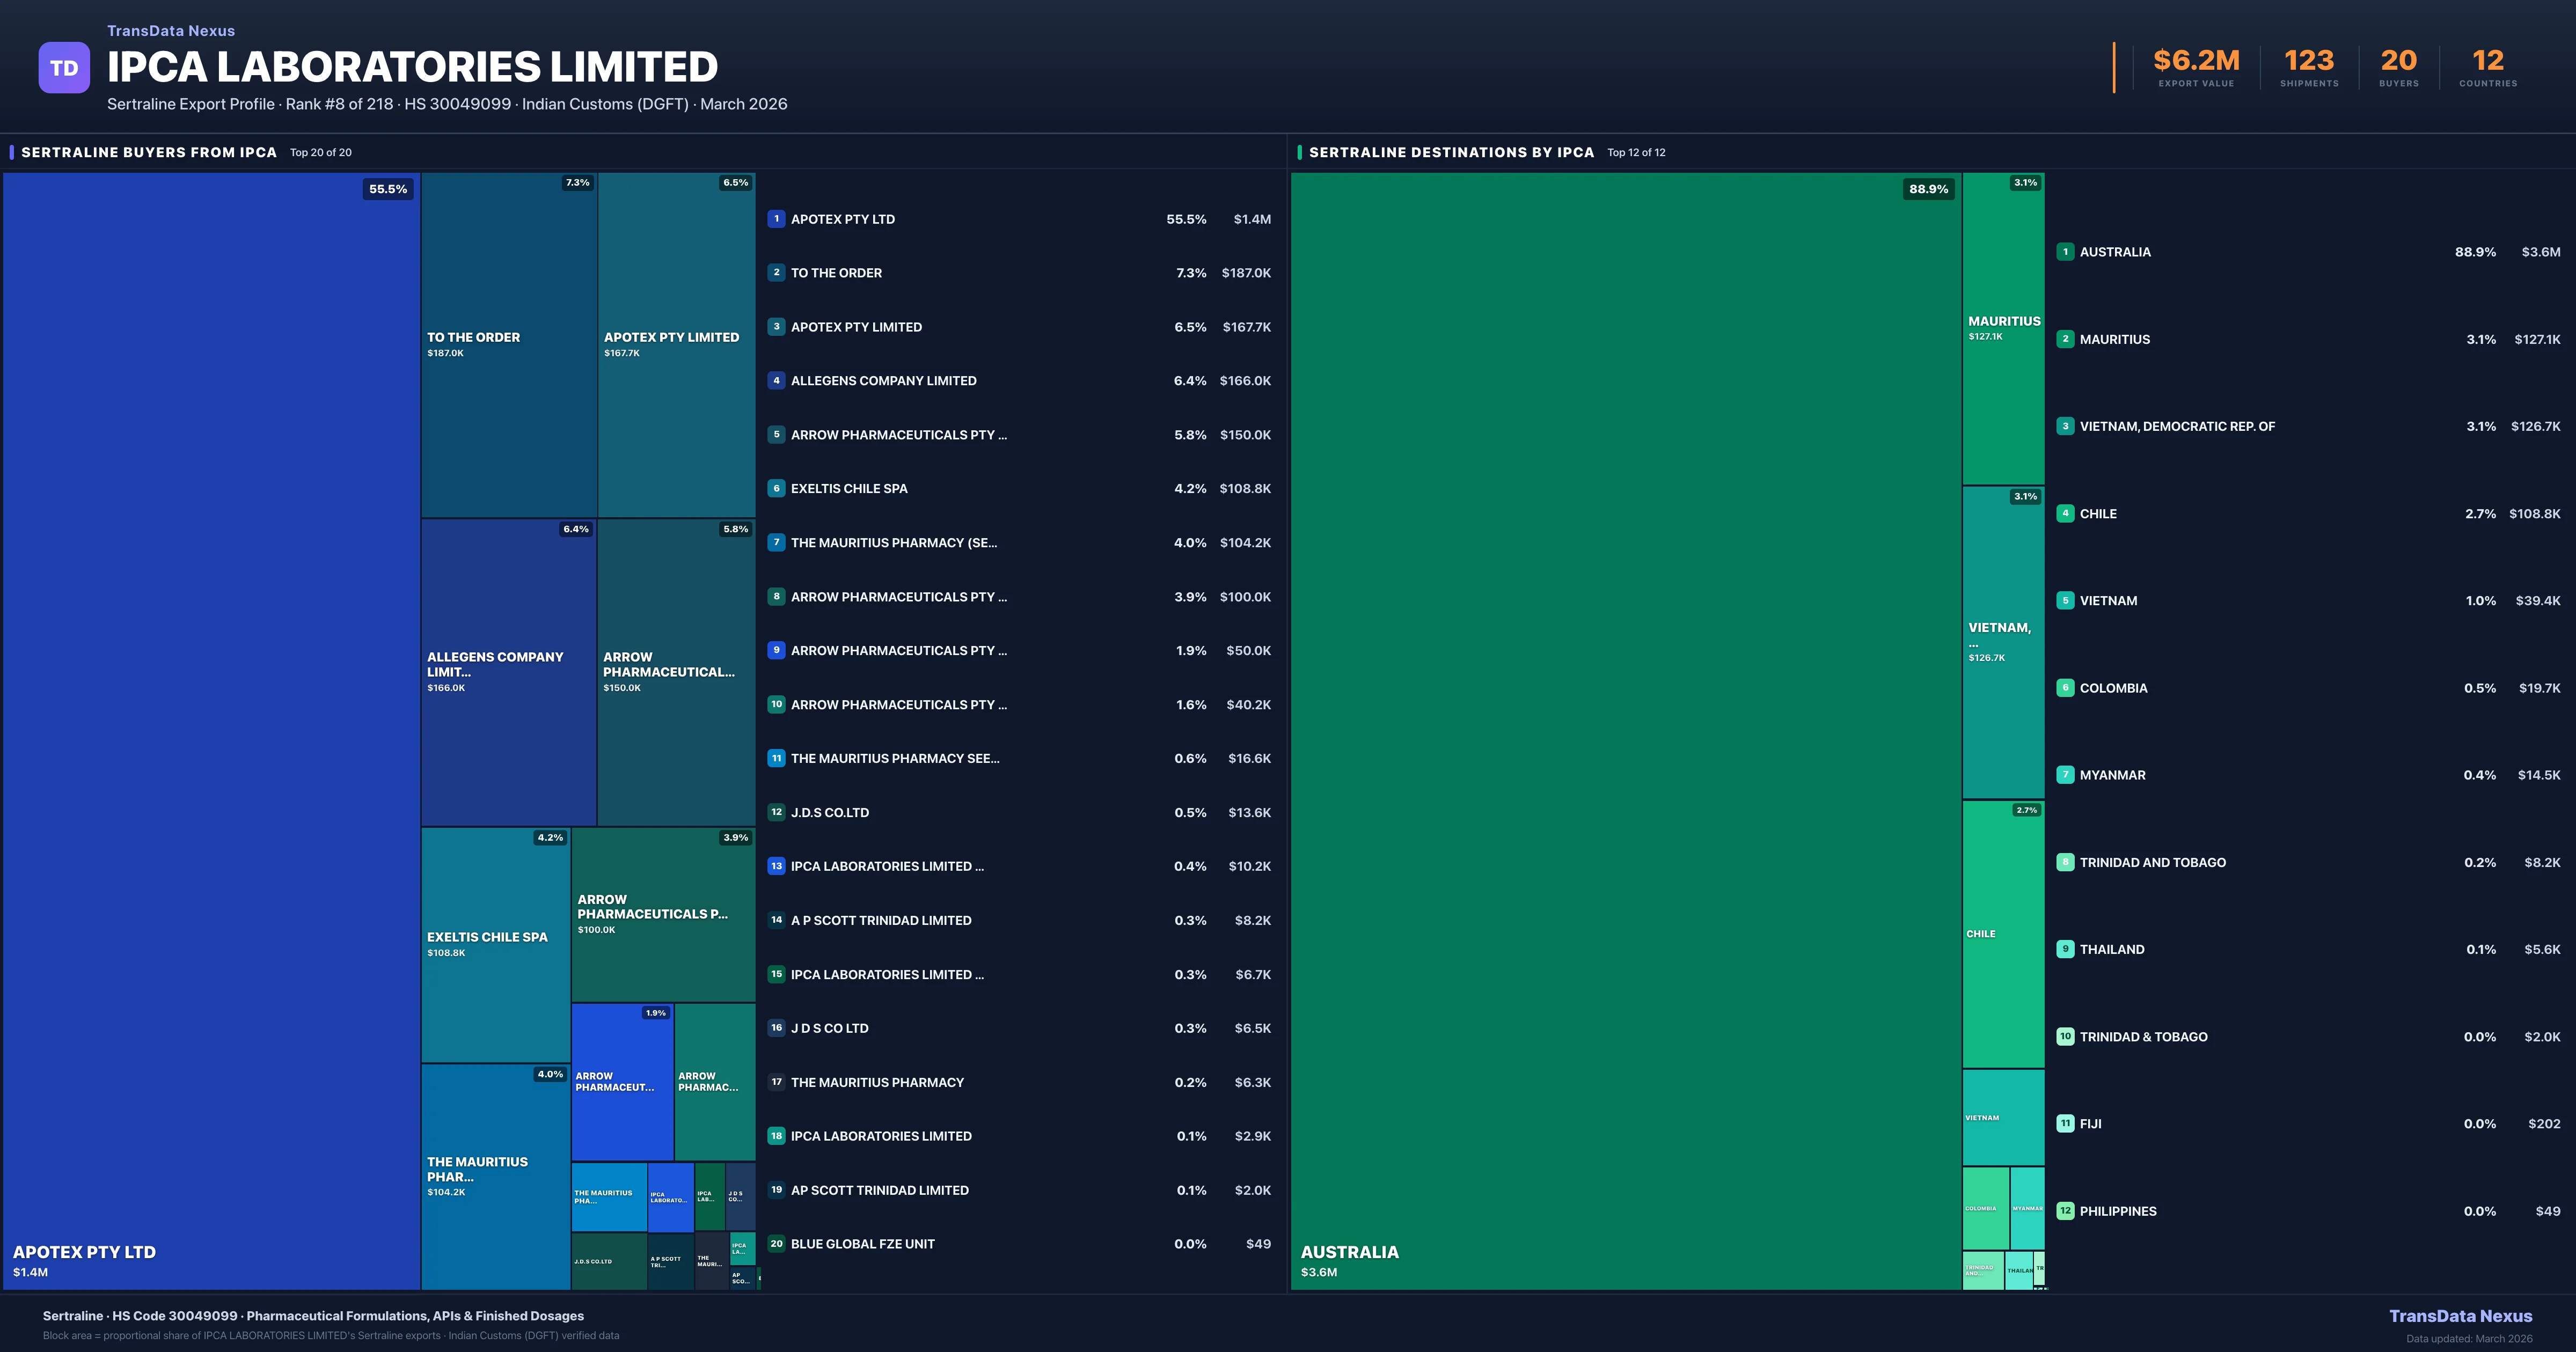The width and height of the screenshot is (2576, 1352).
Task: Select MAURITIUS block in destinations treemap
Action: tap(2003, 328)
